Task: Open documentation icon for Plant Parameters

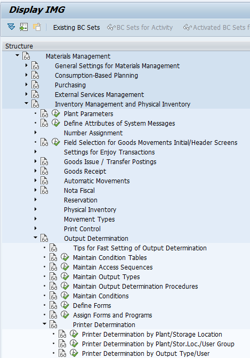Action: click(x=44, y=113)
